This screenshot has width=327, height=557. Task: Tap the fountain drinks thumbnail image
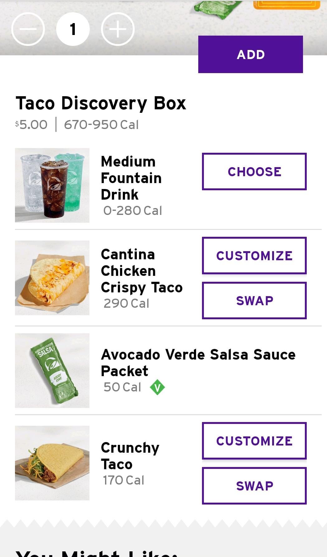[52, 185]
